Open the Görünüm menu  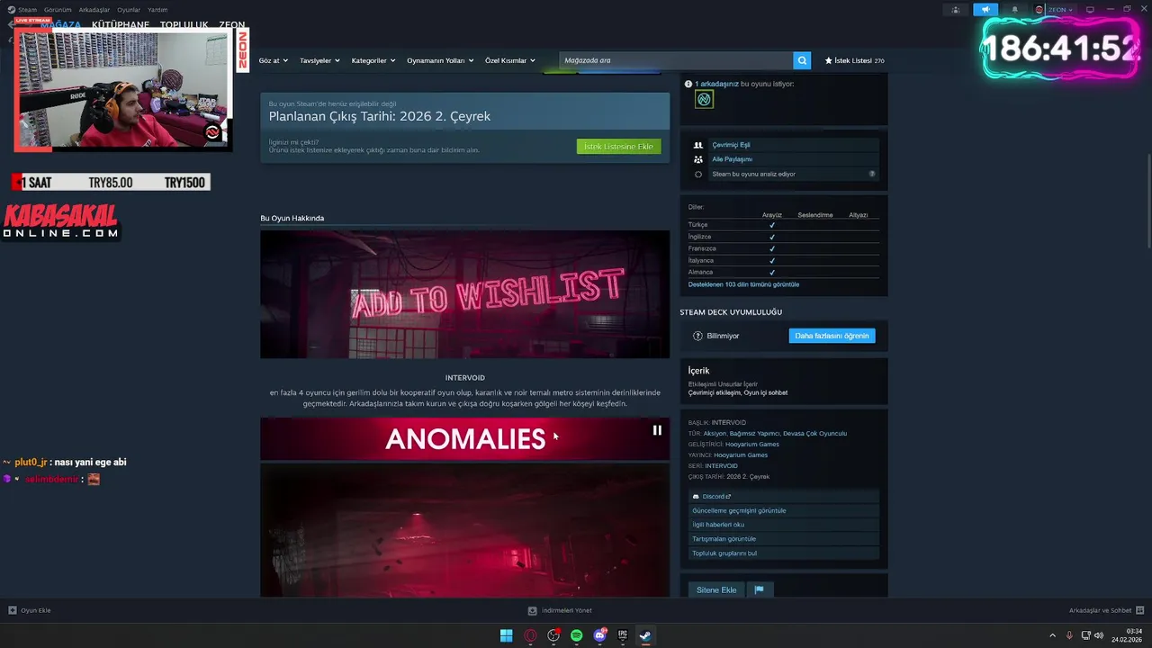58,9
